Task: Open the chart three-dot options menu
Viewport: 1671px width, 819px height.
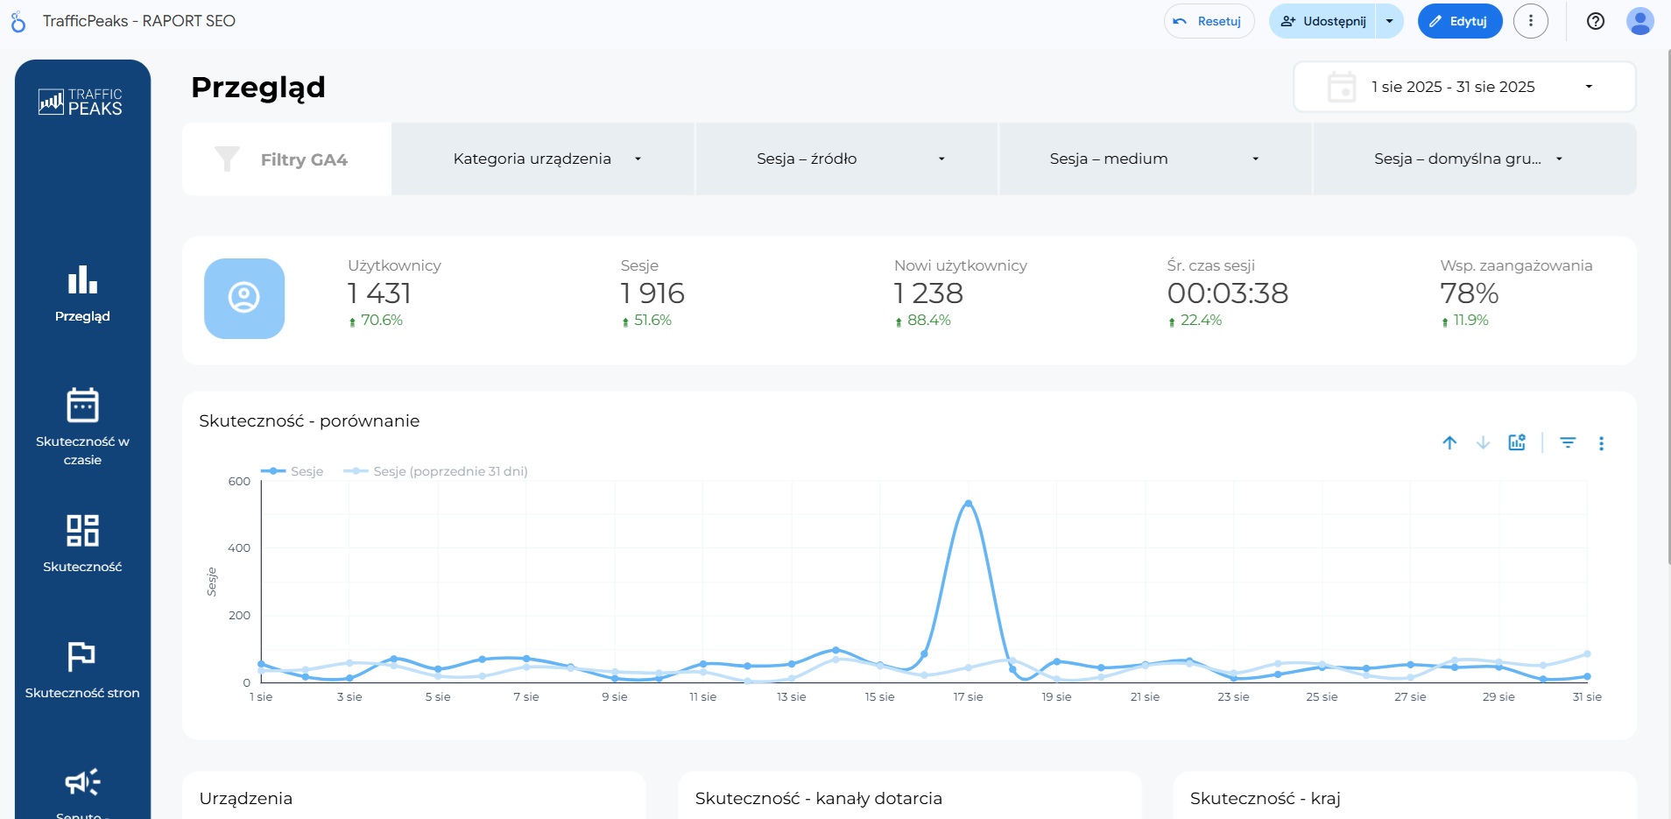Action: tap(1601, 443)
